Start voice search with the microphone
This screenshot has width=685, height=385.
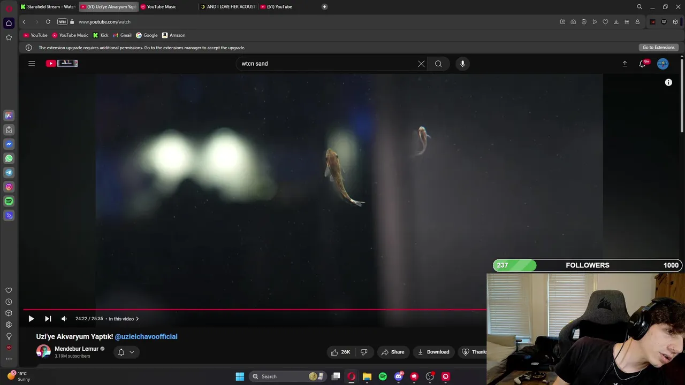[x=462, y=64]
